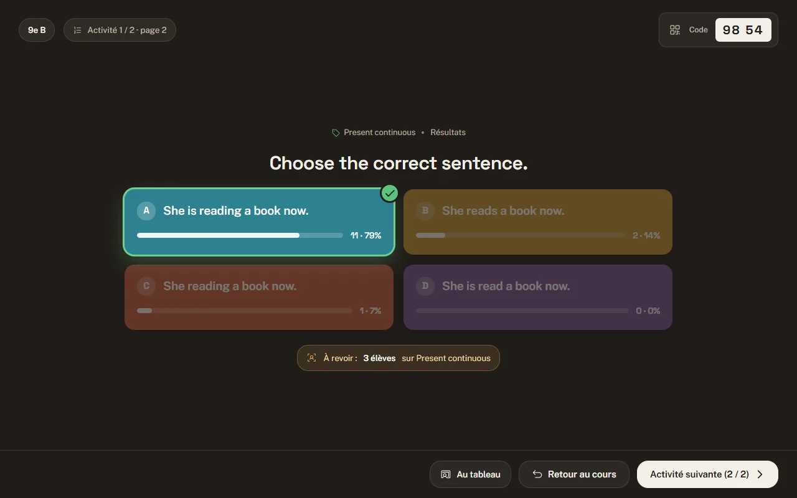Select the letter D badge
The width and height of the screenshot is (797, 498).
(x=425, y=286)
